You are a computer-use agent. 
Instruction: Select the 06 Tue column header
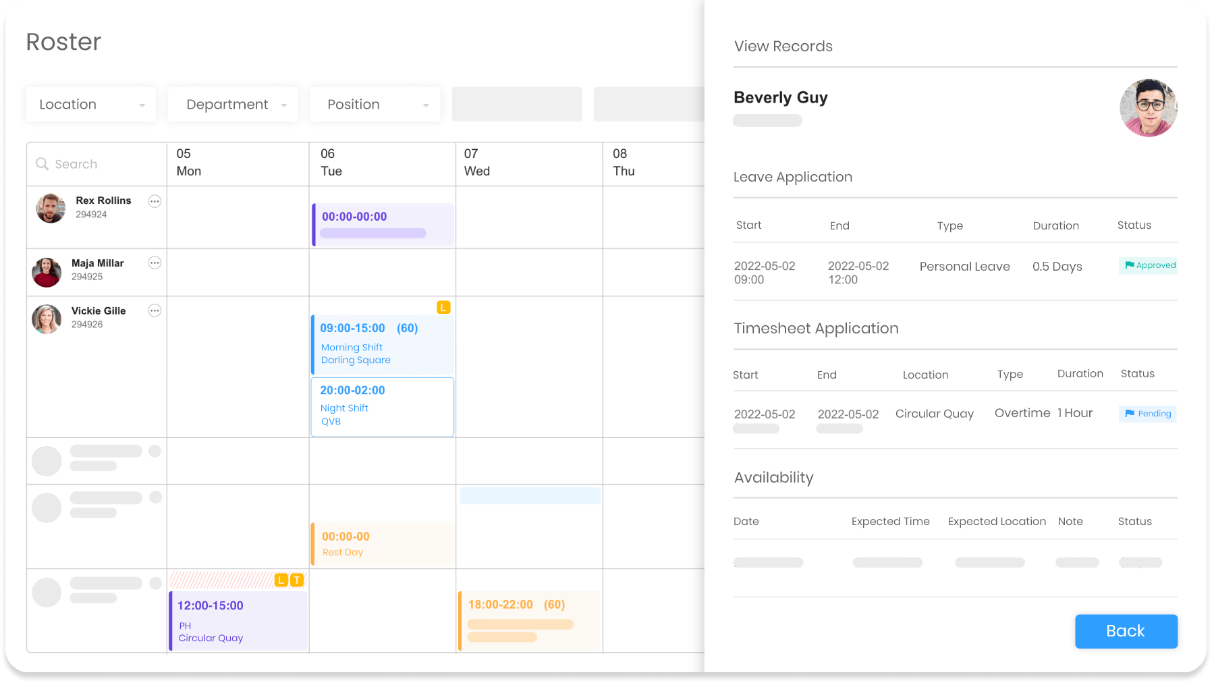click(x=383, y=163)
